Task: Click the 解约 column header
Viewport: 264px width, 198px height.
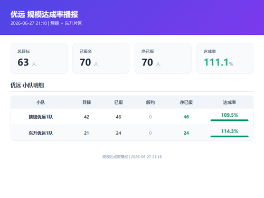Action: click(150, 102)
